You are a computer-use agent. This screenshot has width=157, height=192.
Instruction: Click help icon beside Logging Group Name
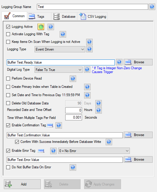(152, 7)
